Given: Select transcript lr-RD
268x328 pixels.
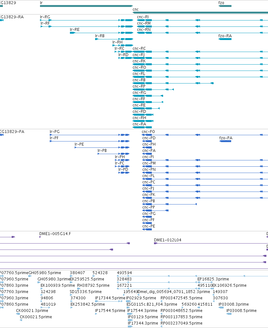Looking at the screenshot, I should tap(126, 58).
